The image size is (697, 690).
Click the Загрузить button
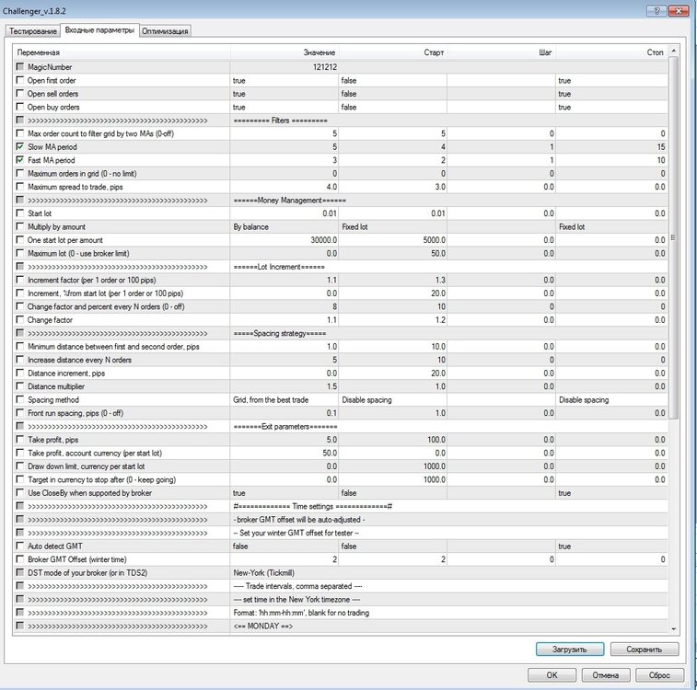coord(569,650)
